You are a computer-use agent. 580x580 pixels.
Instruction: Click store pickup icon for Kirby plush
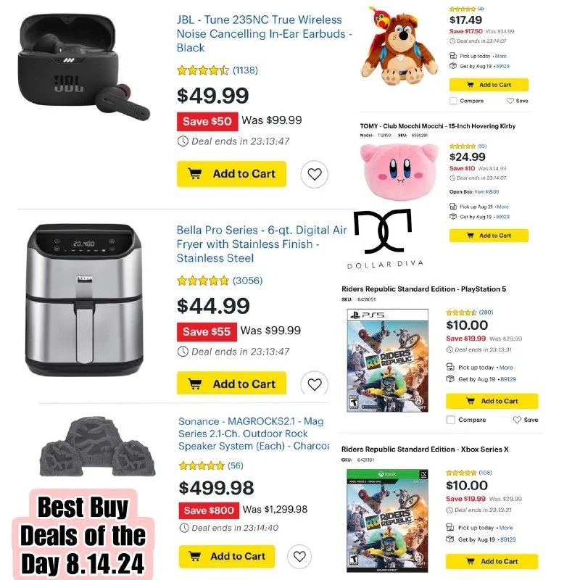(x=452, y=207)
